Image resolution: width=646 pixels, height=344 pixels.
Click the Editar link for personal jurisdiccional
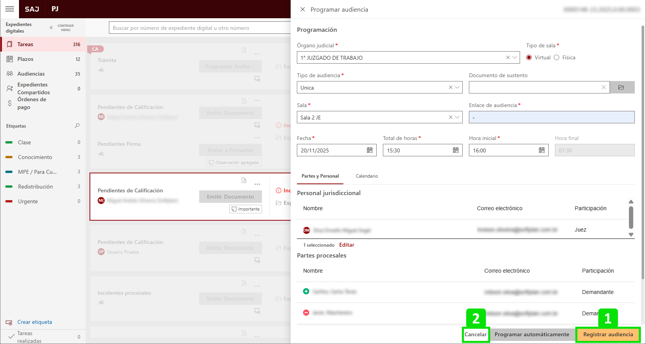click(346, 245)
